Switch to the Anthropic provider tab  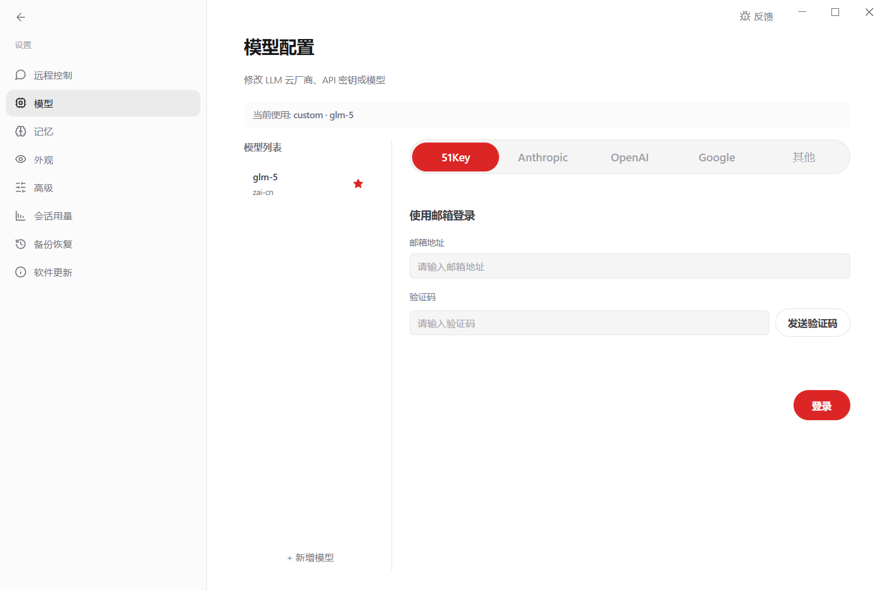click(543, 157)
